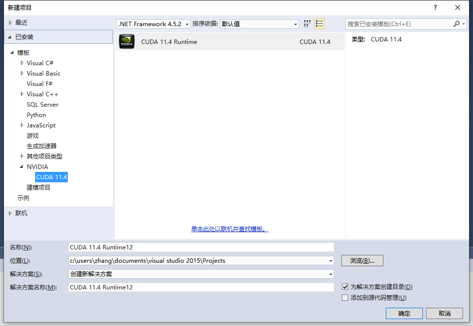Click the search magnifier icon
The height and width of the screenshot is (326, 473).
point(457,23)
